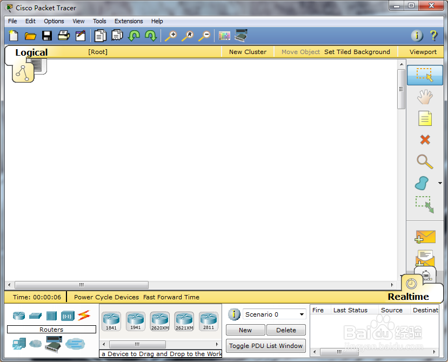This screenshot has height=362, width=448.
Task: Expand the shape tool dropdown arrow
Action: pyautogui.click(x=440, y=183)
